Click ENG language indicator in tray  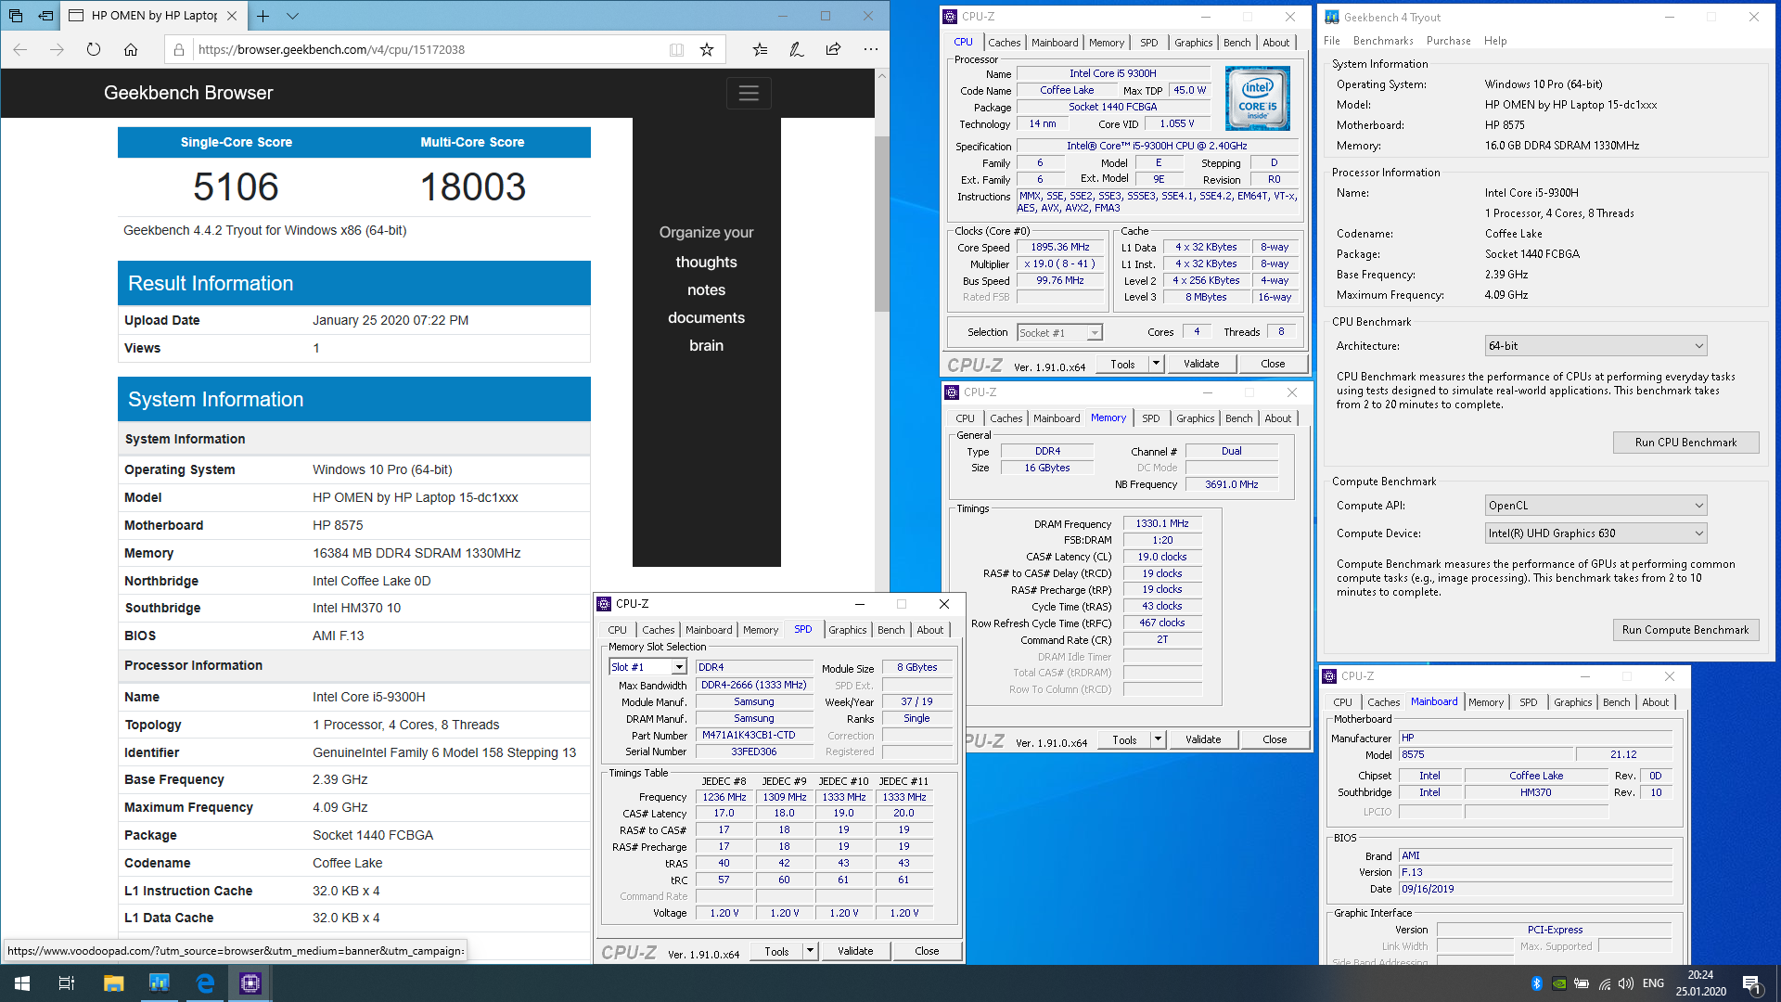click(x=1653, y=983)
